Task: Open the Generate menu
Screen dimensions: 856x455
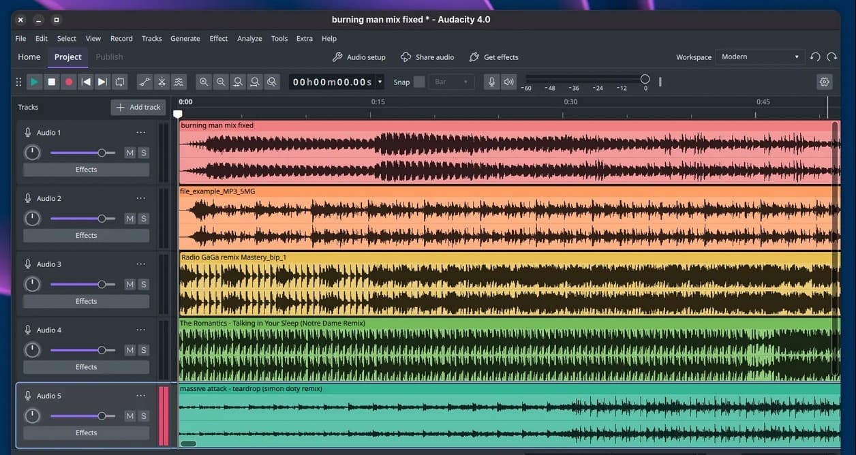Action: point(185,39)
